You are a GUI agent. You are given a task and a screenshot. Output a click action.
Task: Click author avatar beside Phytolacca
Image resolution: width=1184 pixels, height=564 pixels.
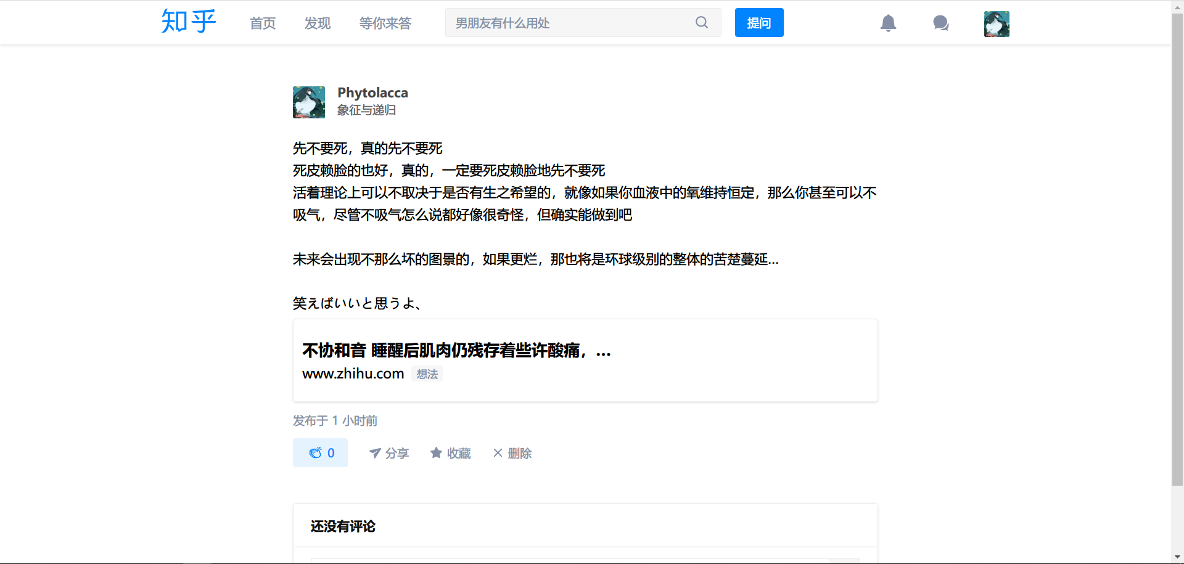pos(309,102)
